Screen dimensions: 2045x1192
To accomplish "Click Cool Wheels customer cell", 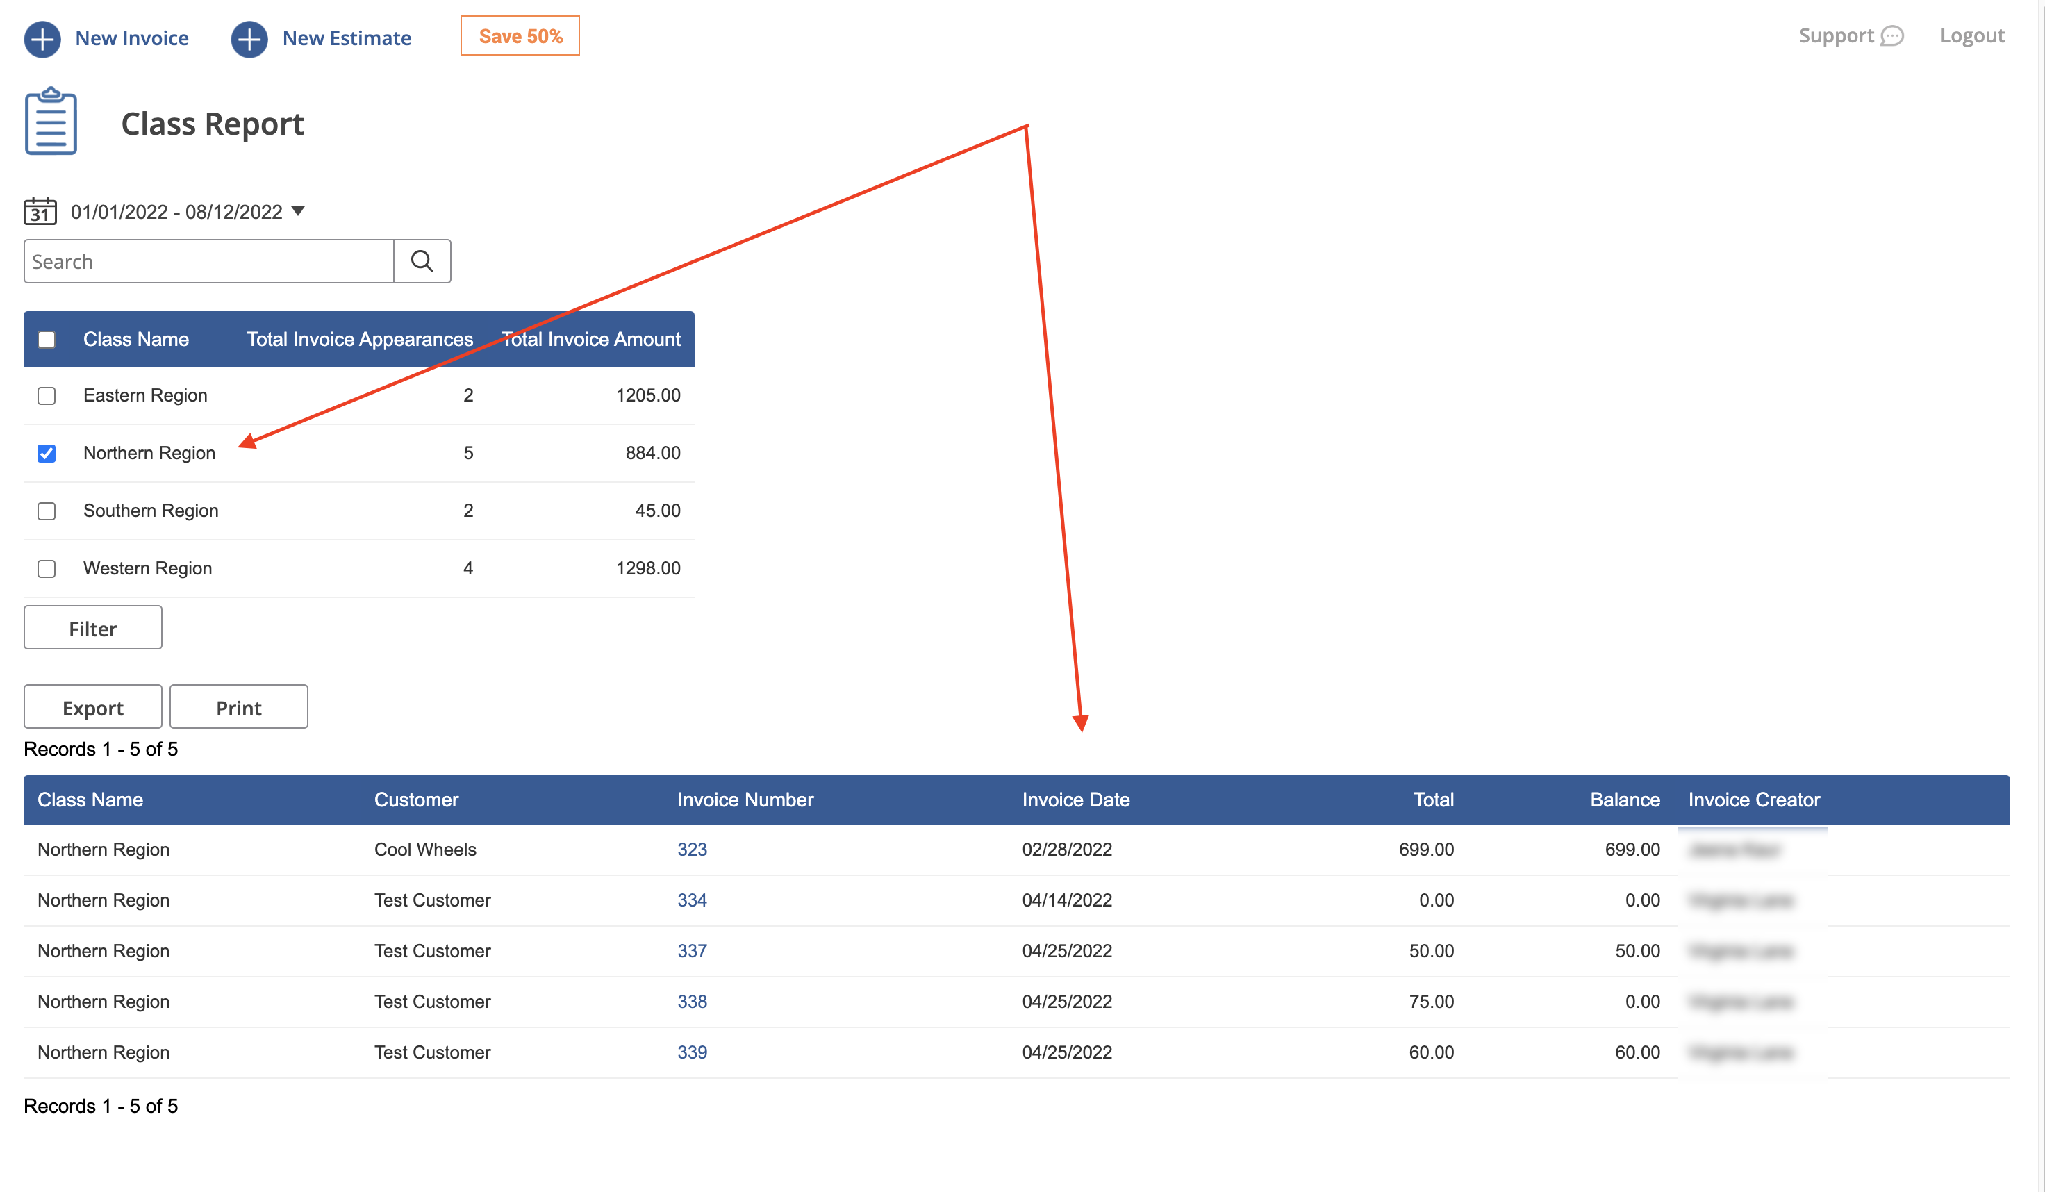I will point(425,850).
